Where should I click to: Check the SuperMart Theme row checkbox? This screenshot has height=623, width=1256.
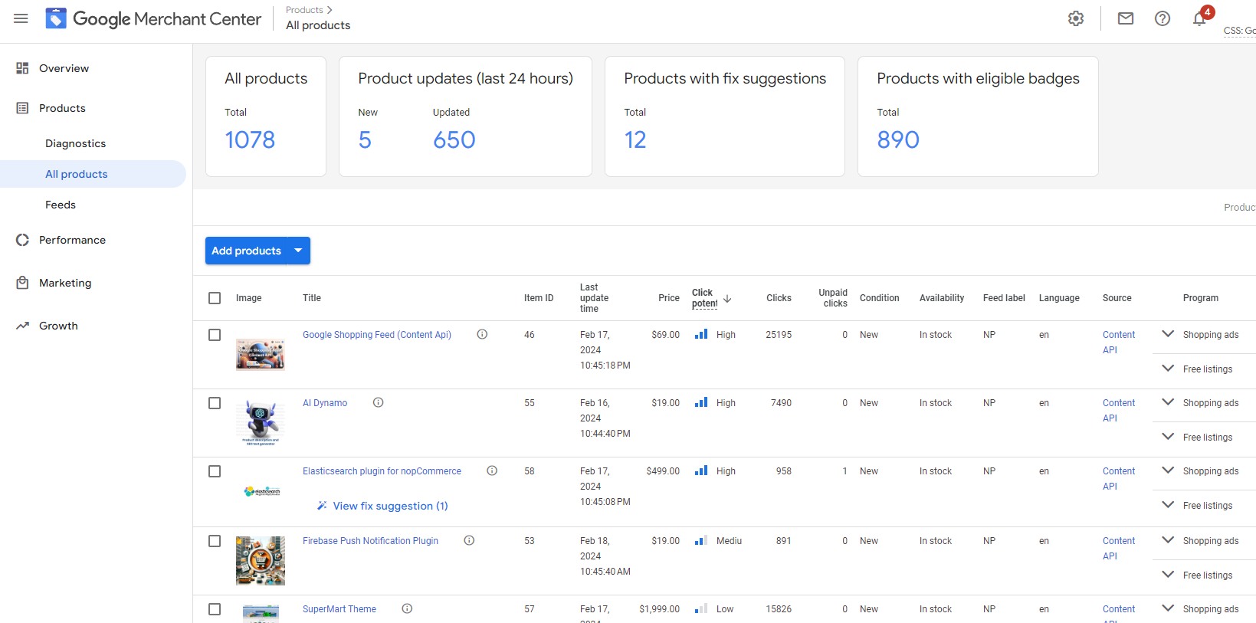coord(215,609)
